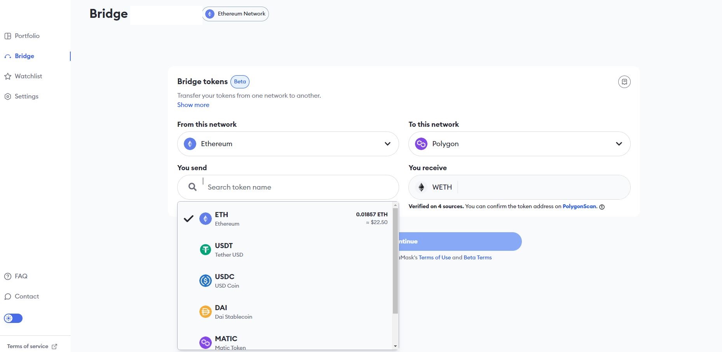Click the token list scrollbar thumb

[395, 261]
